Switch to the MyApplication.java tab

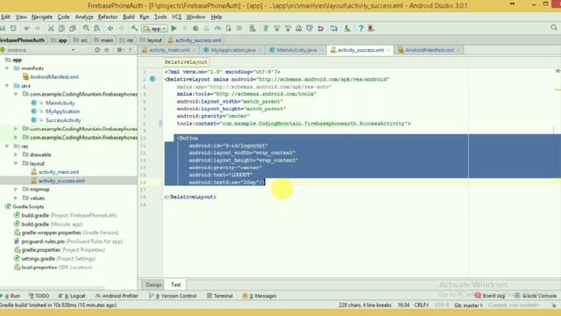[x=233, y=50]
